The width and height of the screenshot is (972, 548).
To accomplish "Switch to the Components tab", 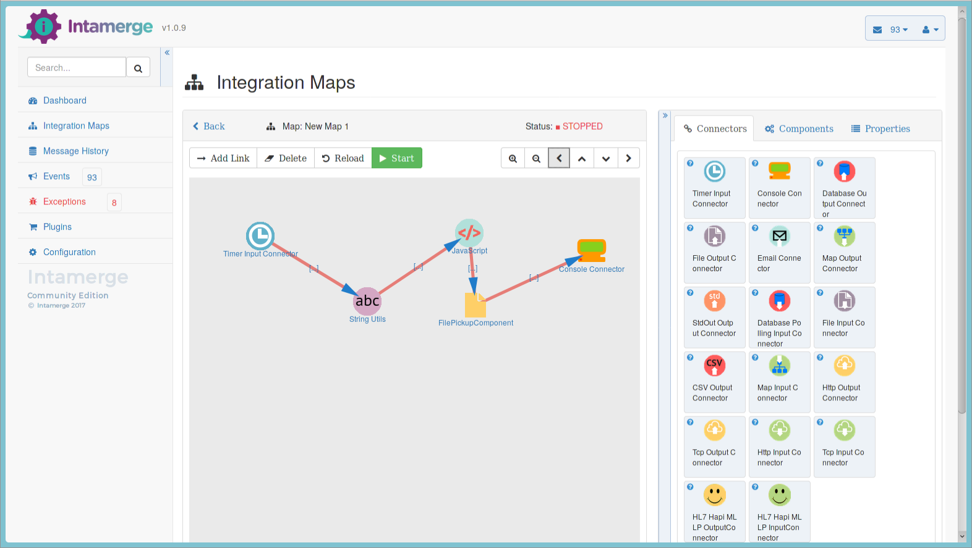I will pos(799,129).
